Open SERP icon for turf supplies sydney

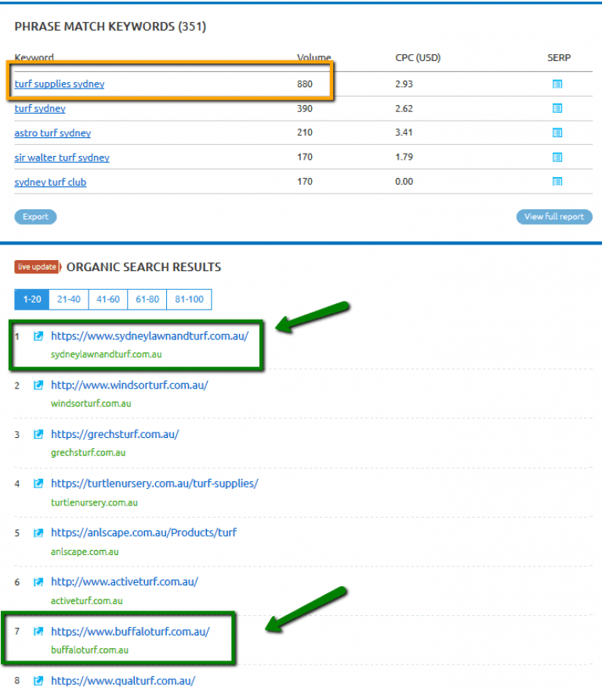click(x=557, y=84)
